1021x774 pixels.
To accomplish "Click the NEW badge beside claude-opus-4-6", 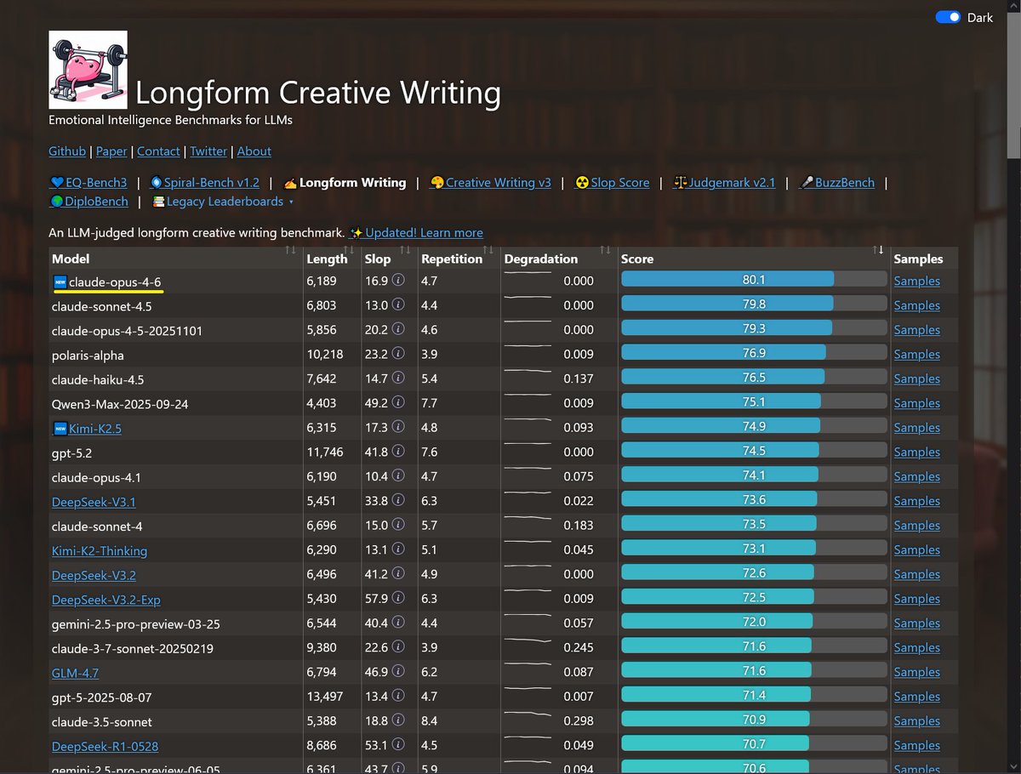I will pos(60,282).
